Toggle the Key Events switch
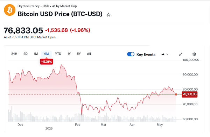210x137 pixels. (131, 54)
